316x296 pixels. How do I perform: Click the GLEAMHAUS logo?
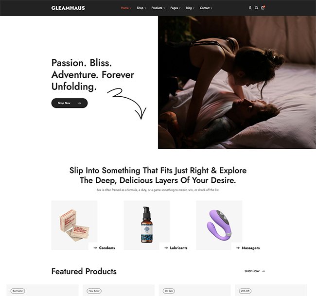point(68,8)
